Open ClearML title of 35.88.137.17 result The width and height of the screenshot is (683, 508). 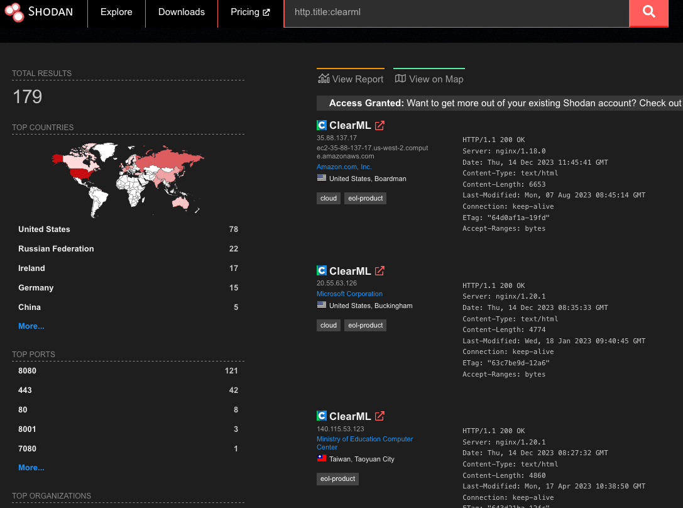[350, 126]
